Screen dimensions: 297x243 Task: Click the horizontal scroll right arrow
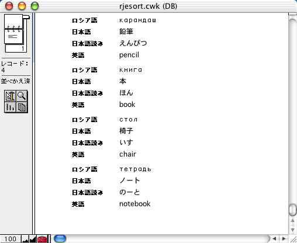pos(284,239)
